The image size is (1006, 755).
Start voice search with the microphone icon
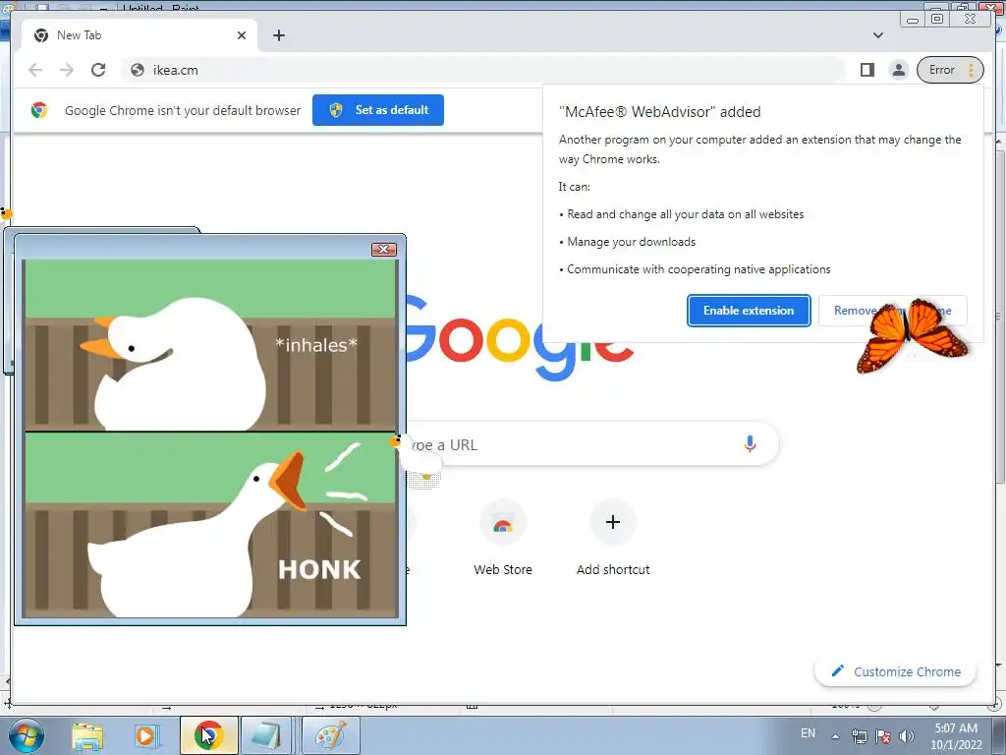click(750, 443)
